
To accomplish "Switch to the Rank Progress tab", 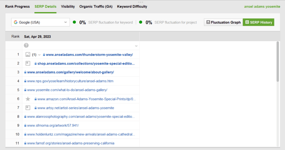I will 17,7.
